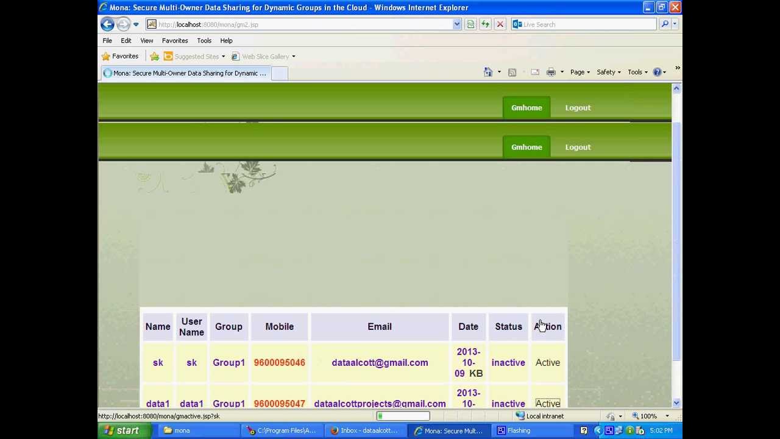Open the View menu

tap(147, 40)
